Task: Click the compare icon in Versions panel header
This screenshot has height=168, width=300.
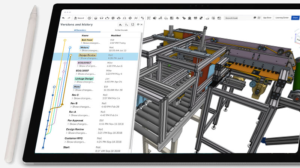Action: [132, 24]
